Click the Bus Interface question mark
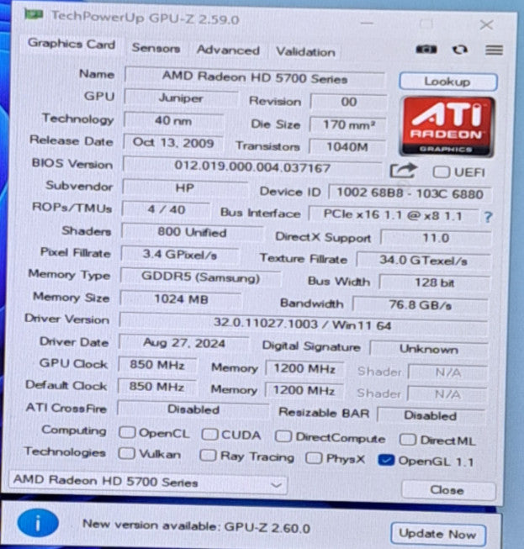This screenshot has height=549, width=524. (x=488, y=218)
